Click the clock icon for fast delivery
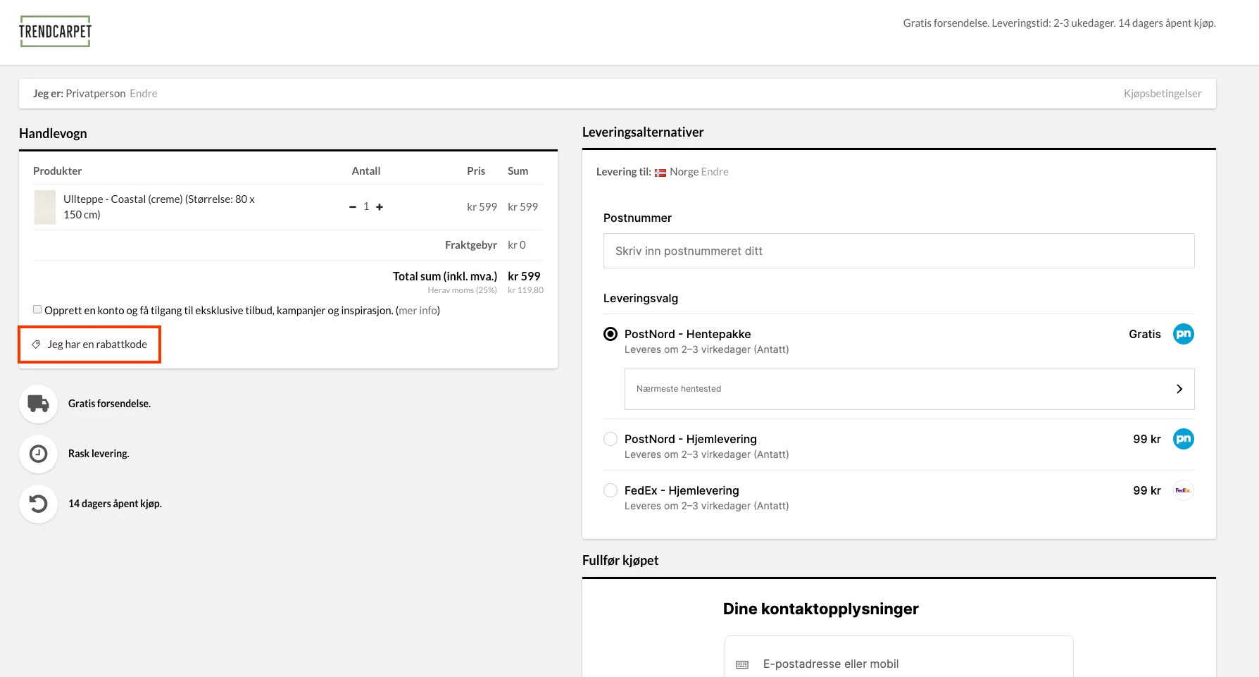 click(x=38, y=454)
